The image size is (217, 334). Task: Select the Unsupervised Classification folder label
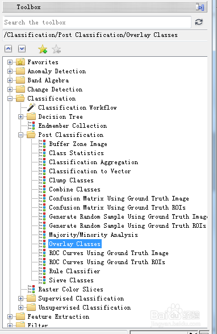85,308
